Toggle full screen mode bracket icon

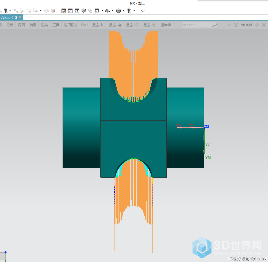point(222,25)
